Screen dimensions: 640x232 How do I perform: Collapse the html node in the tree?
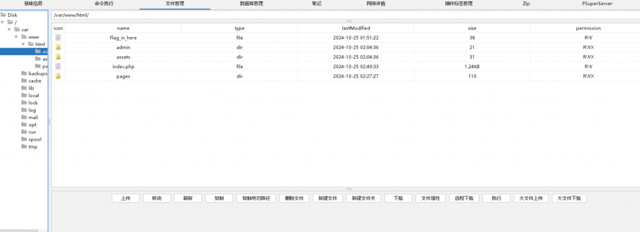tap(23, 44)
